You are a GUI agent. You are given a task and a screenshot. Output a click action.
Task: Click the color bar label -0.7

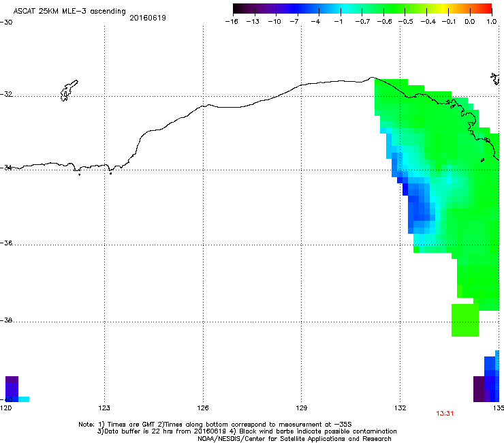[x=362, y=22]
